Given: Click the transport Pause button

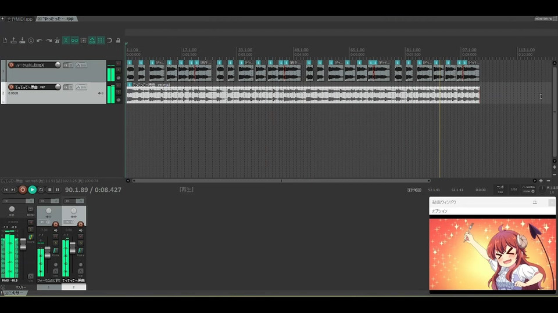Looking at the screenshot, I should pyautogui.click(x=58, y=190).
